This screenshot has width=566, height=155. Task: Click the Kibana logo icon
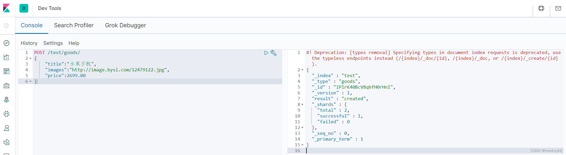[7, 8]
